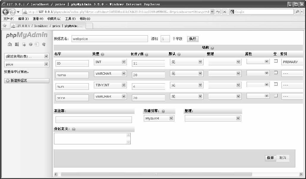Reload the navigation frame icon

[x=44, y=44]
